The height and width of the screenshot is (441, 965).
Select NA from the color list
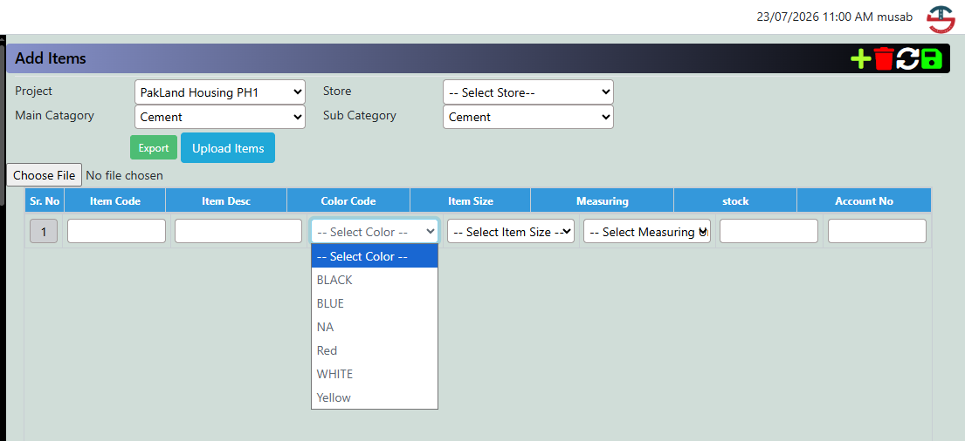(375, 327)
